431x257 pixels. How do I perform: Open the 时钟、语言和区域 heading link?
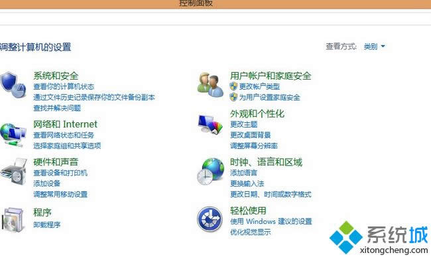point(266,162)
